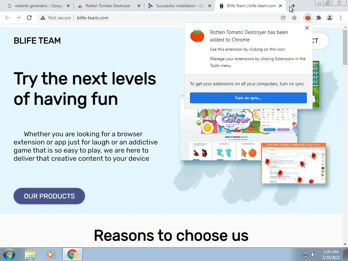The width and height of the screenshot is (348, 261).
Task: Click the taskbar clock showing 3:20 AM
Action: [331, 255]
